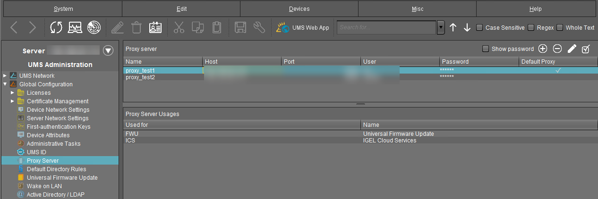
Task: Toggle the Case Sensitive checkbox
Action: tap(479, 28)
